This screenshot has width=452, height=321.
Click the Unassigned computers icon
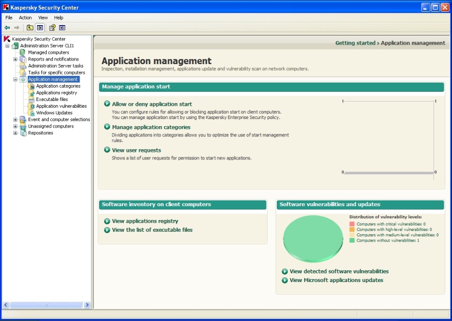(23, 126)
